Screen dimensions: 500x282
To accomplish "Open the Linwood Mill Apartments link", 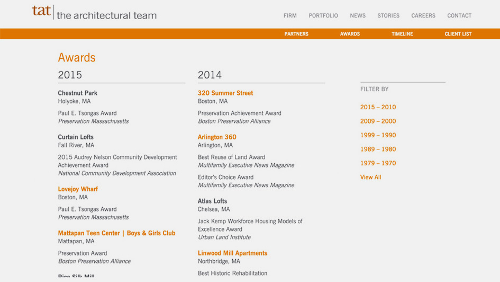I will tap(232, 253).
